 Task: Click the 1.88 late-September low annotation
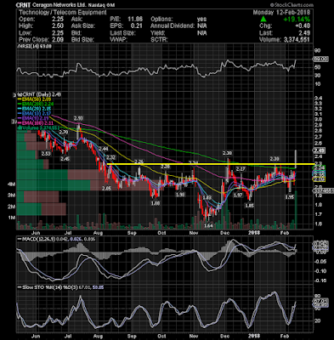156,203
